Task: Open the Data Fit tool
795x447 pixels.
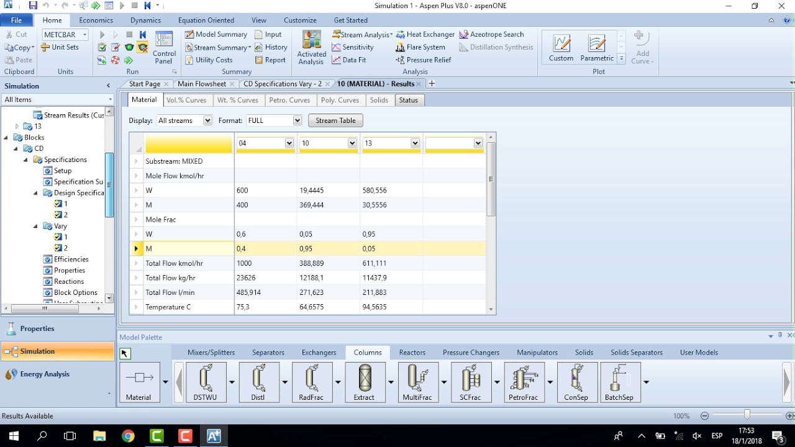Action: click(349, 60)
